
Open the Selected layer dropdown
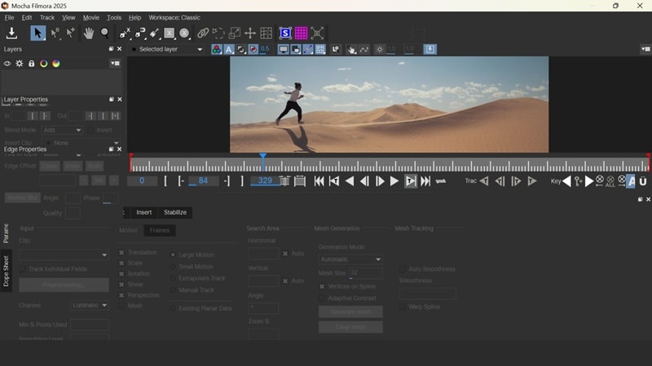[167, 50]
